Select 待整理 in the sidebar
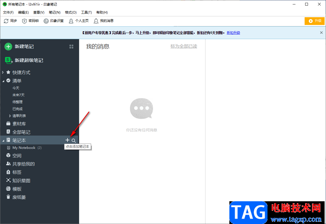This screenshot has width=326, height=224. (17, 102)
